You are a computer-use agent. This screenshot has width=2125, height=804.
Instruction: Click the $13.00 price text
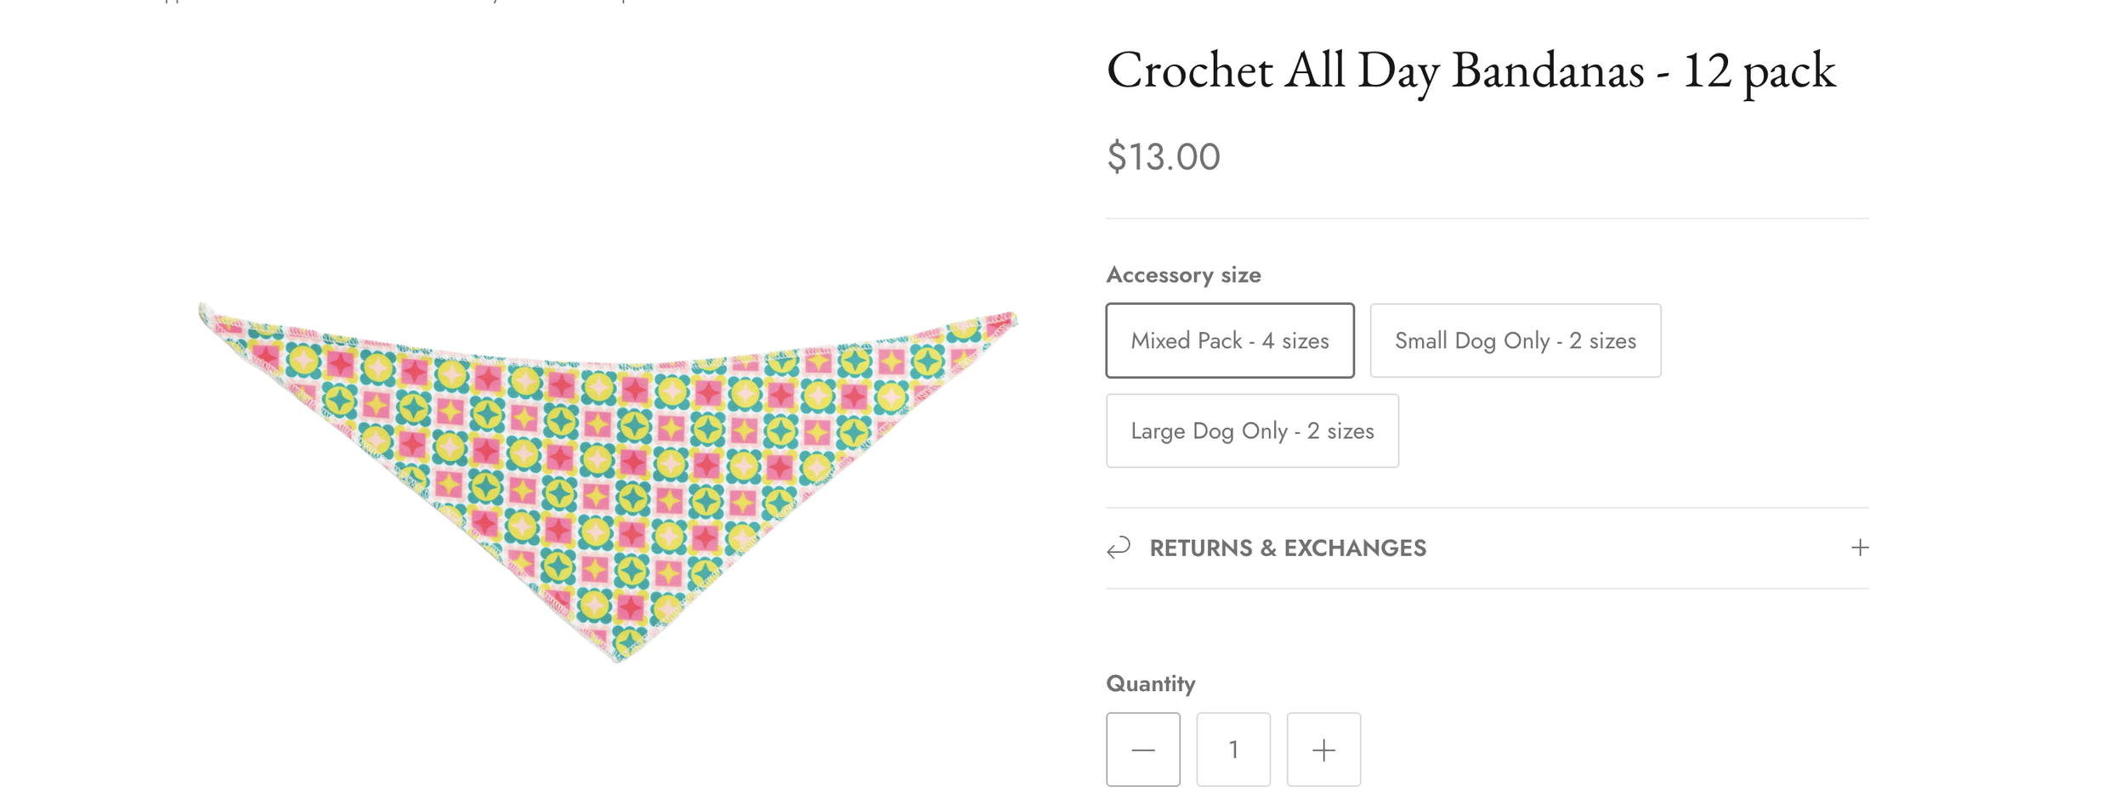point(1163,157)
